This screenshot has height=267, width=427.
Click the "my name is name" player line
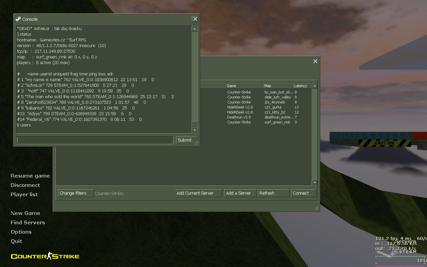(86, 80)
